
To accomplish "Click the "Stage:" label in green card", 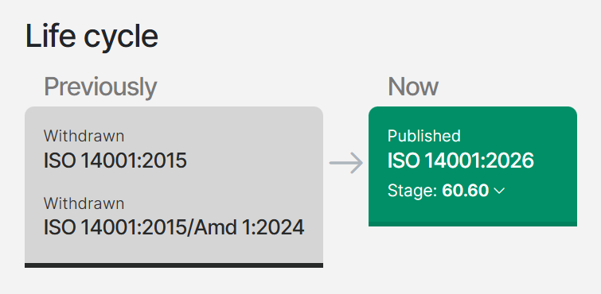I will [412, 191].
